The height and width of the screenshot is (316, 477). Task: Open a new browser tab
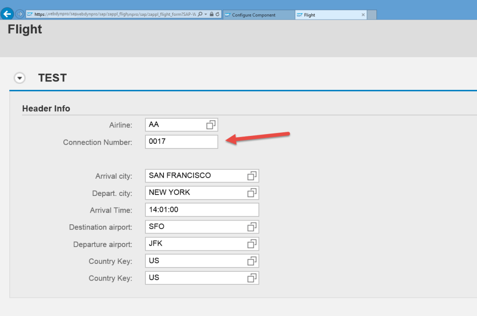[371, 14]
